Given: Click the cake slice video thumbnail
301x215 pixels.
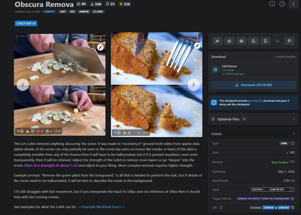Looking at the screenshot, I should click(157, 85).
